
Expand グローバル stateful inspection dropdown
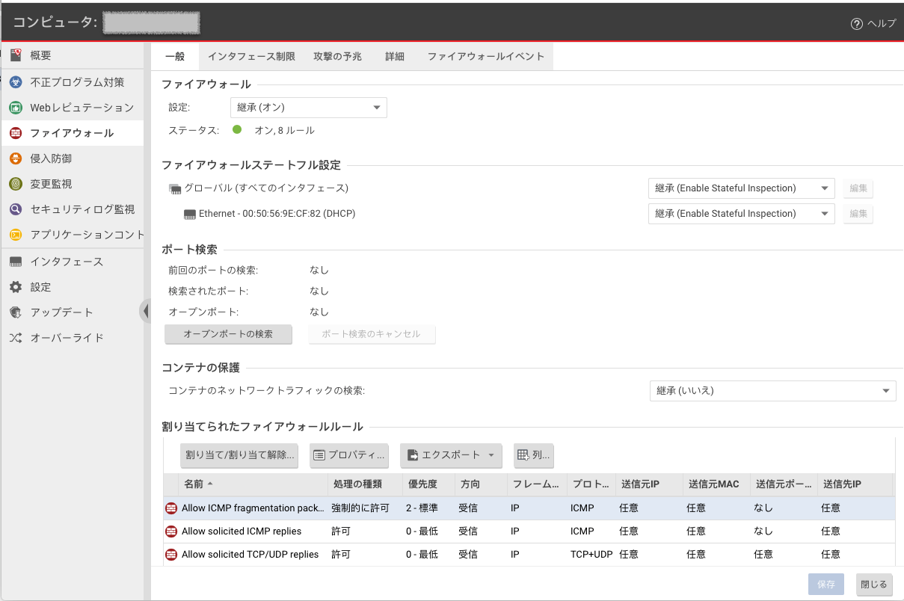(740, 188)
